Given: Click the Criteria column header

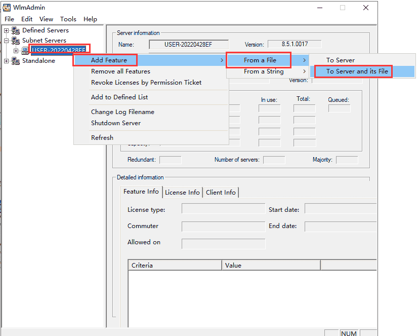Looking at the screenshot, I should [x=175, y=265].
